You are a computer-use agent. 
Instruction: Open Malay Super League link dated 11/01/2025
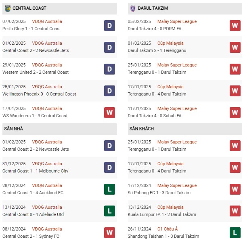click(x=177, y=108)
